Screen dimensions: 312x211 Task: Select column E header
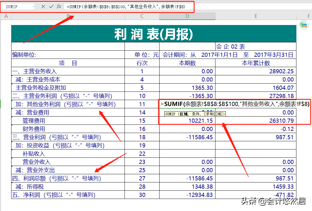point(256,16)
